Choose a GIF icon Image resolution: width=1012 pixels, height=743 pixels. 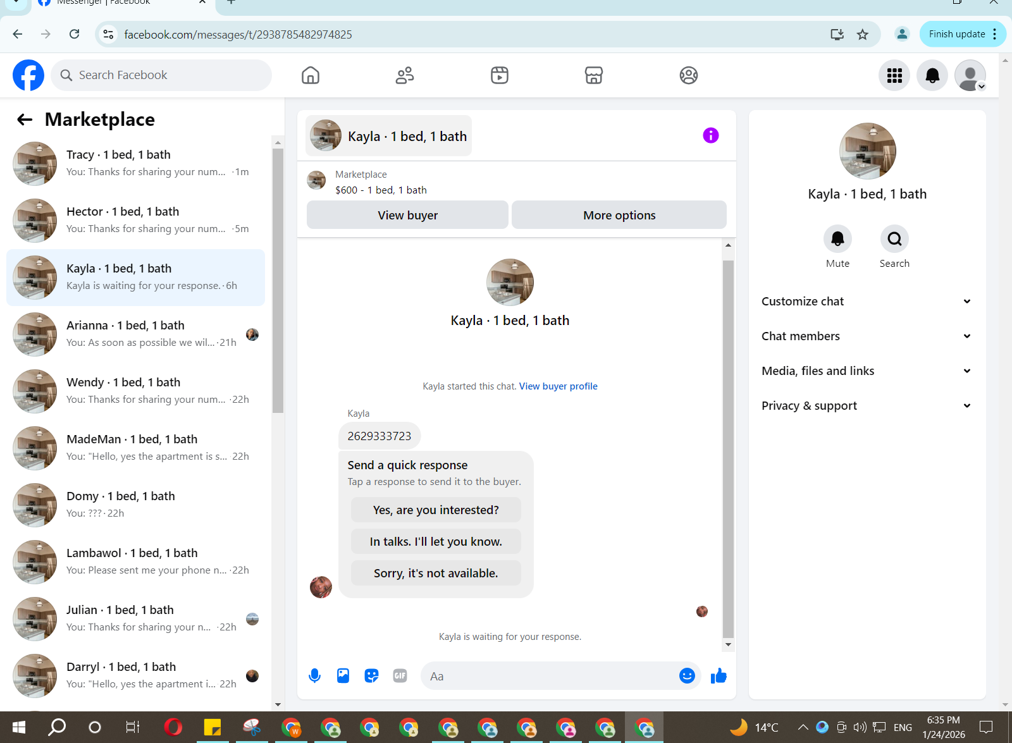pos(400,676)
